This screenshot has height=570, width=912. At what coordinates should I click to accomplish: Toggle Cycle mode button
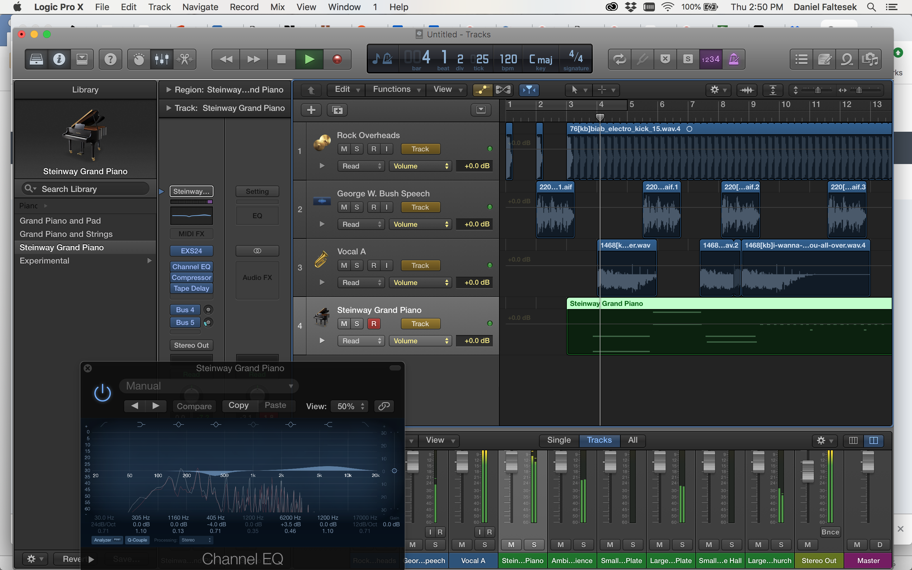619,59
